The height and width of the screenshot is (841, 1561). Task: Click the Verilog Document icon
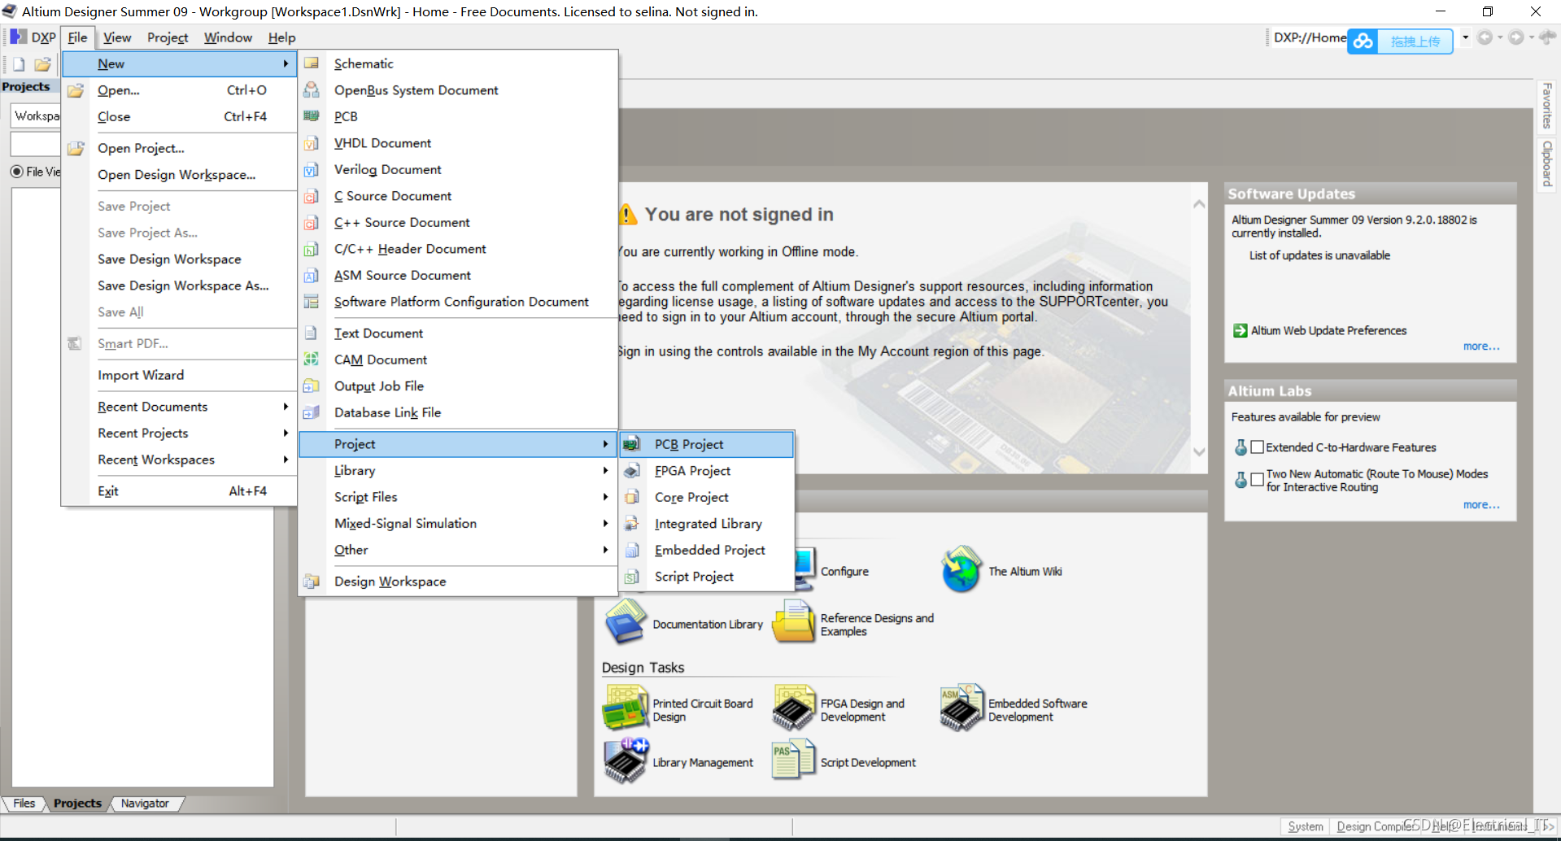click(312, 169)
